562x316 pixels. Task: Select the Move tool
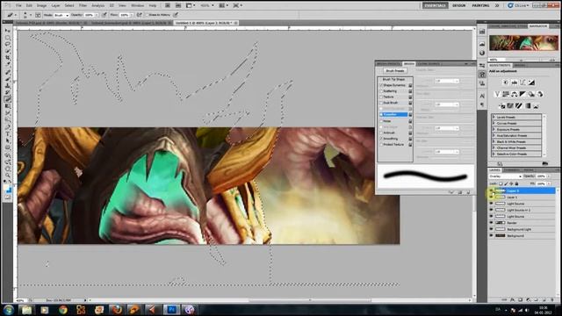click(x=8, y=31)
